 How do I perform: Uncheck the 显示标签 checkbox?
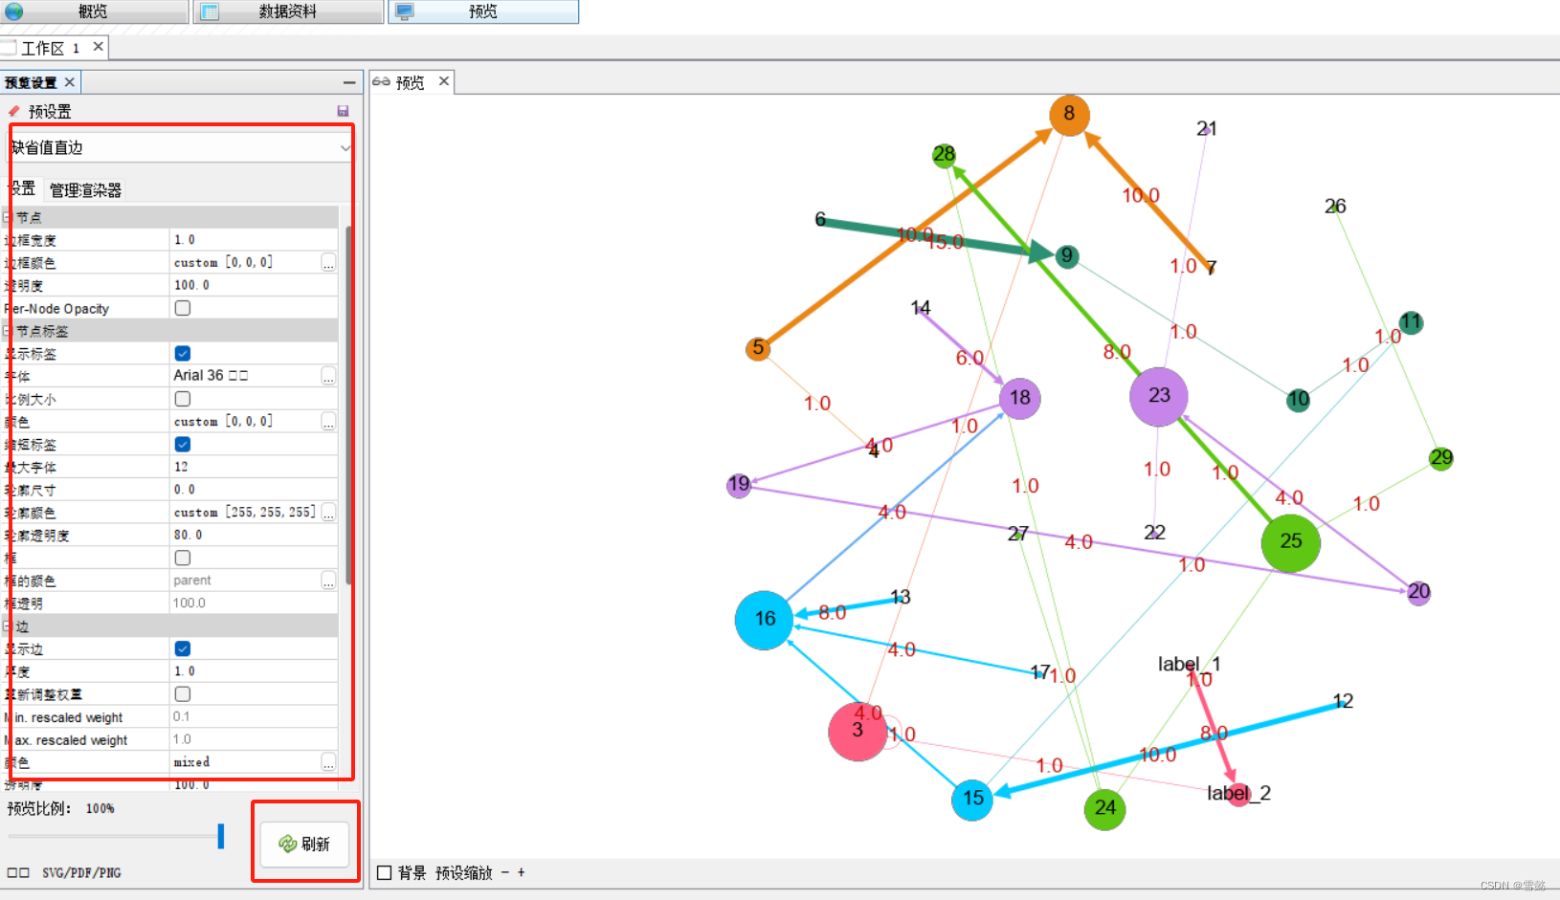(x=183, y=353)
